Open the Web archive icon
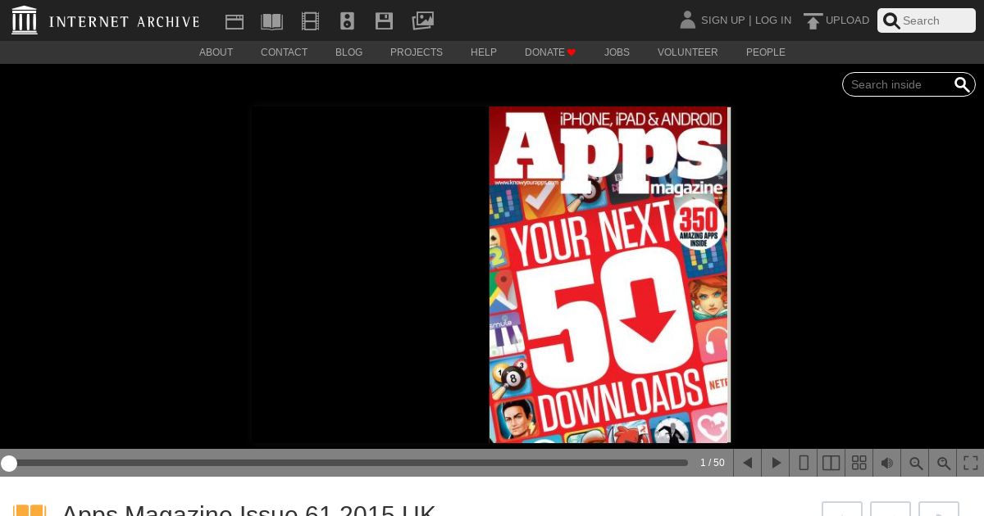 point(235,21)
